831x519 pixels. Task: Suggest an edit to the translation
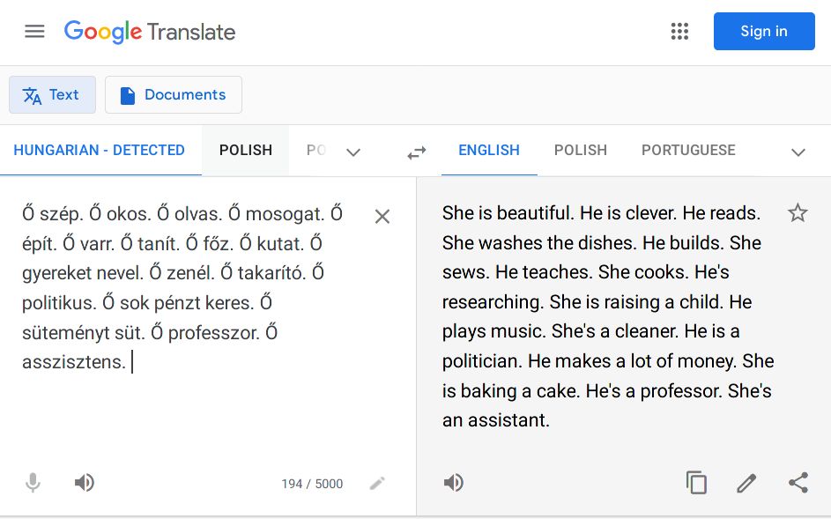(746, 482)
